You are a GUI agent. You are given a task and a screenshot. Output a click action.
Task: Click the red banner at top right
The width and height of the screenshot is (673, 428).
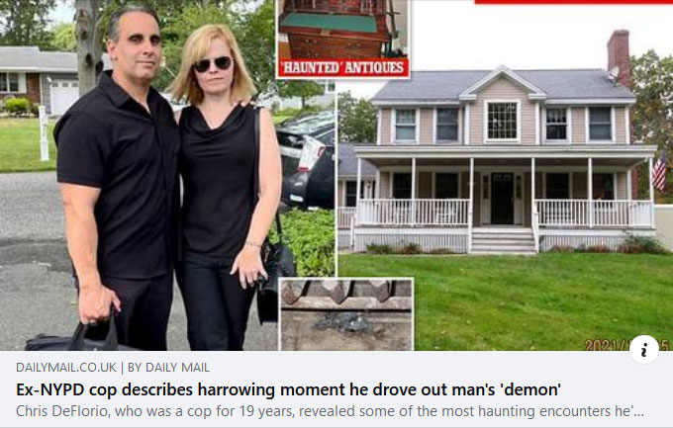tap(573, 2)
